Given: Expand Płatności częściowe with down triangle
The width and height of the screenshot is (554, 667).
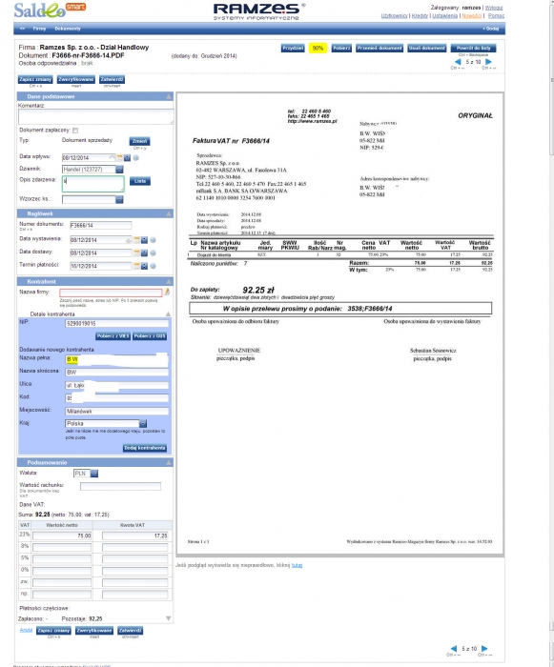Looking at the screenshot, I should tap(169, 618).
